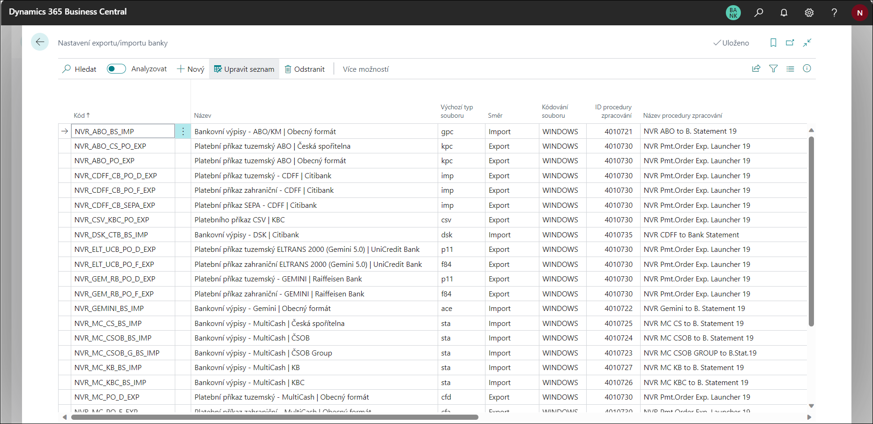Click the Výchozí typ souboru header

[456, 111]
